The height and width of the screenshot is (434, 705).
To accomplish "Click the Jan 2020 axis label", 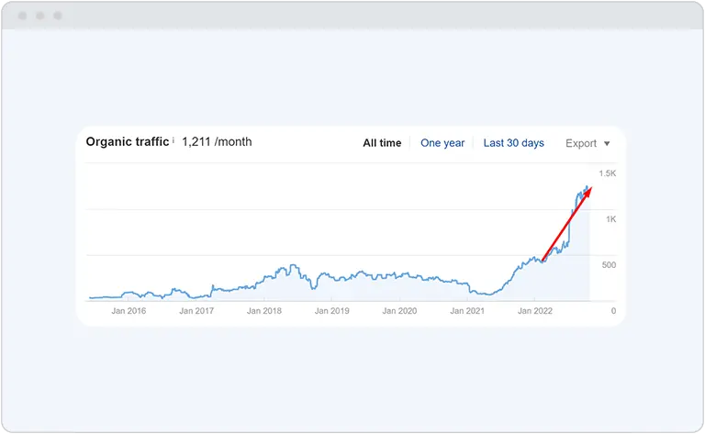I will click(x=399, y=310).
